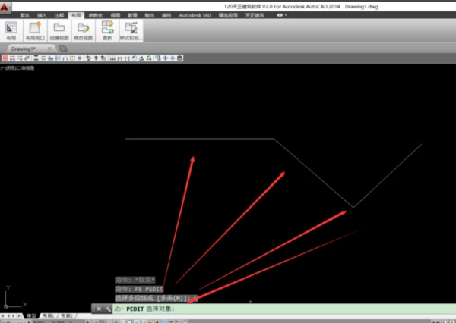Click the 更新 ribbon button

click(107, 30)
